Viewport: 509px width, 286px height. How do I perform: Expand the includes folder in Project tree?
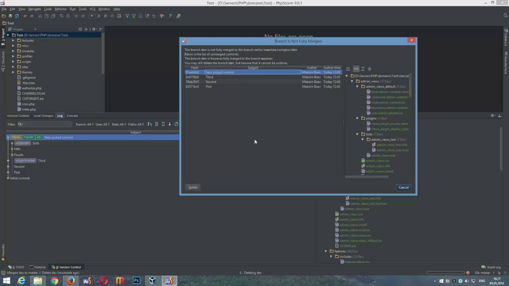coord(13,41)
